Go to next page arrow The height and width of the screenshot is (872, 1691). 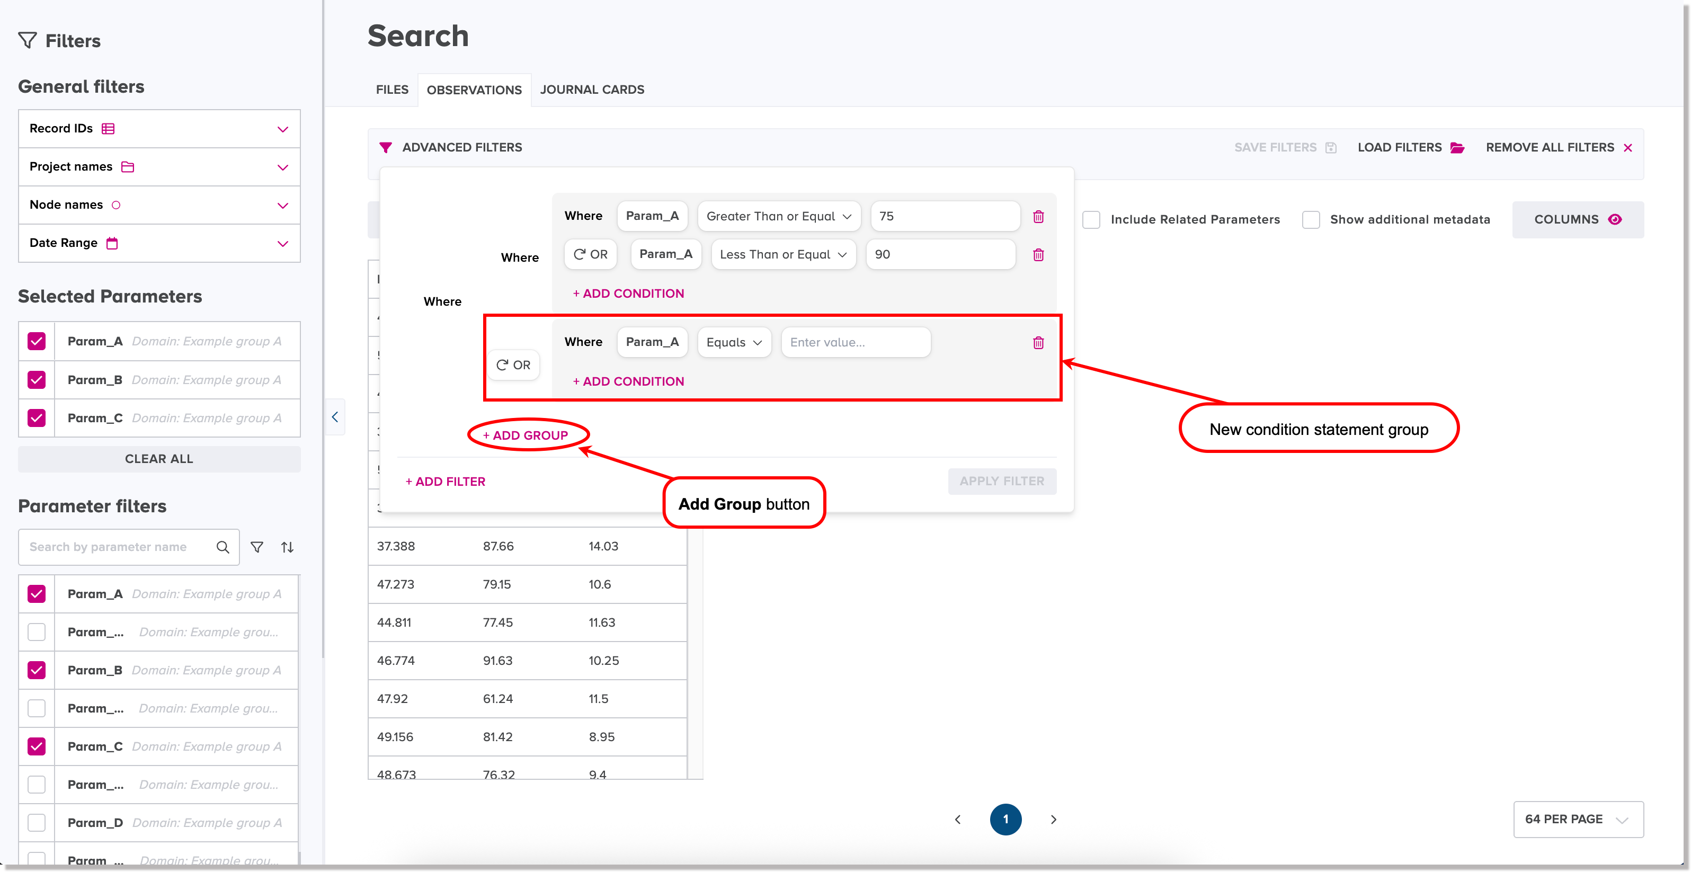tap(1054, 820)
